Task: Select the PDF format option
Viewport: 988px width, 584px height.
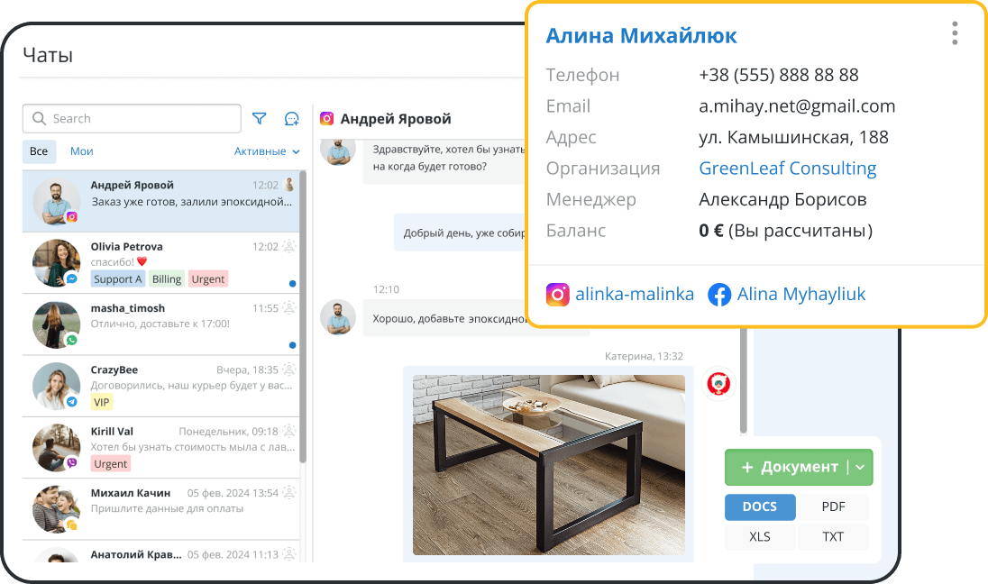Action: 833,506
